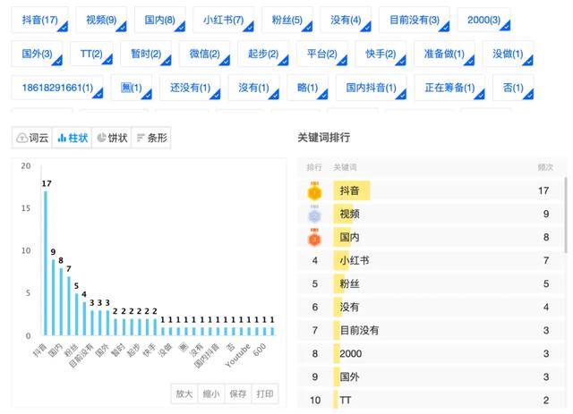
Task: Toggle the 否(1) keyword chip
Action: 513,88
